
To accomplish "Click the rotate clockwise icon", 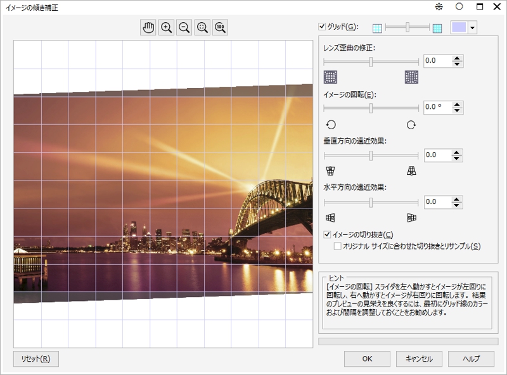I will (x=411, y=125).
